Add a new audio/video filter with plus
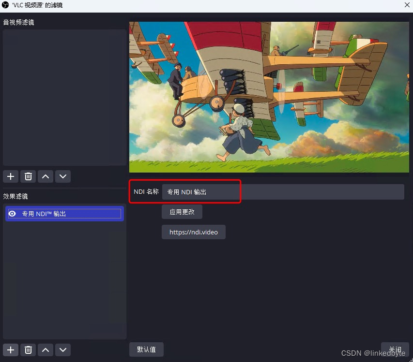 tap(11, 176)
